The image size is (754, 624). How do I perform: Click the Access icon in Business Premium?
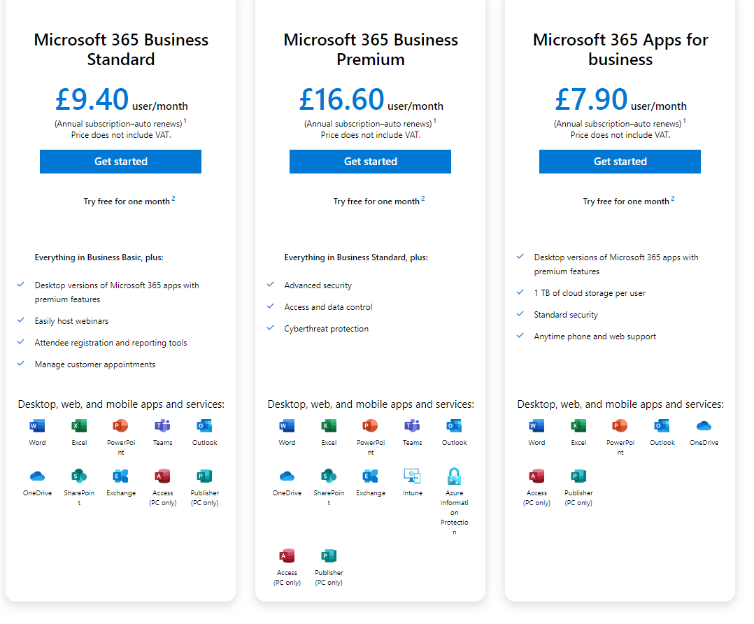287,556
